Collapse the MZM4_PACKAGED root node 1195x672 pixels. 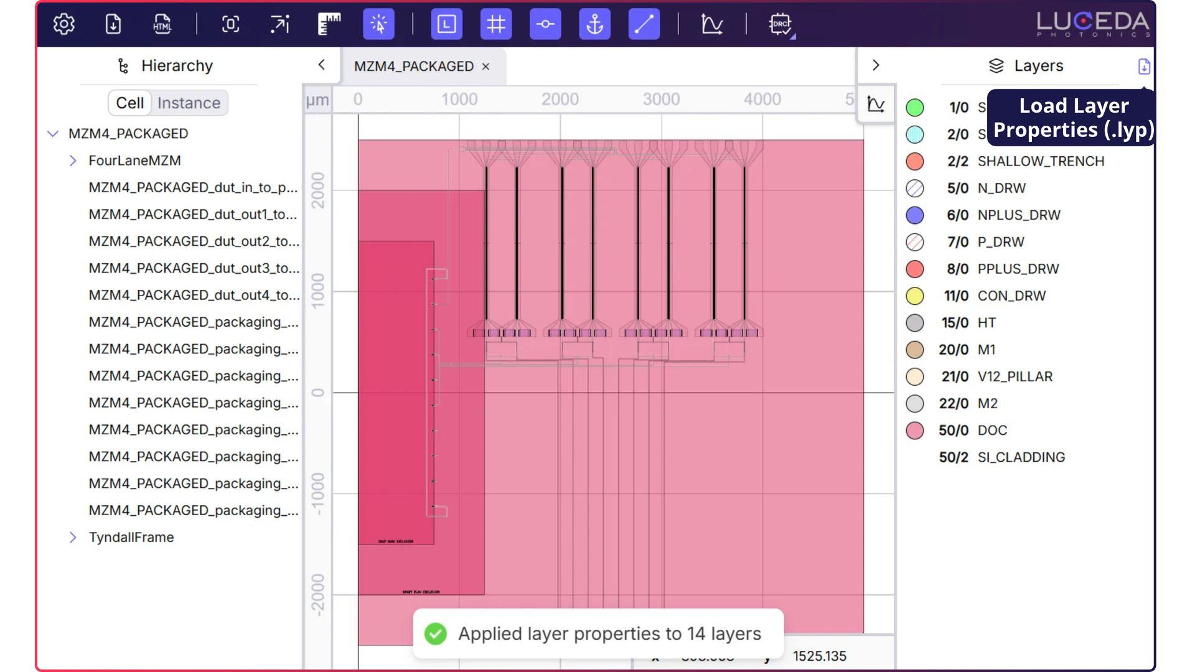[53, 134]
